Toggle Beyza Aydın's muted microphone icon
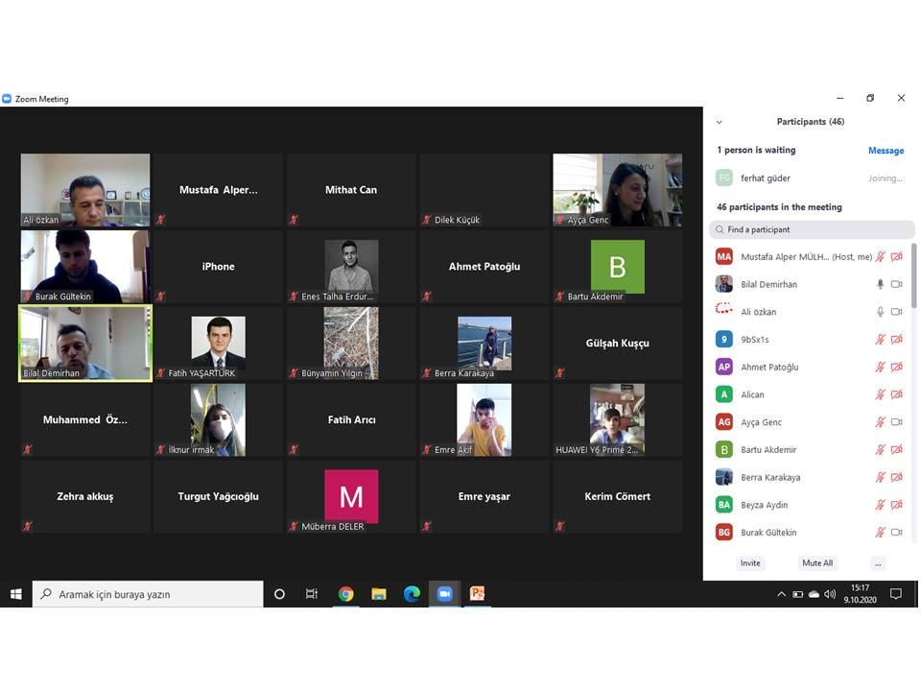 tap(880, 505)
